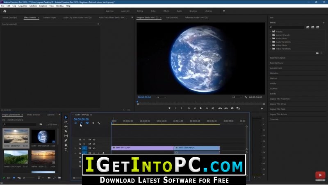Screen dimensions: 328x185
Task: Click Effects panel search field
Action: coord(287,27)
